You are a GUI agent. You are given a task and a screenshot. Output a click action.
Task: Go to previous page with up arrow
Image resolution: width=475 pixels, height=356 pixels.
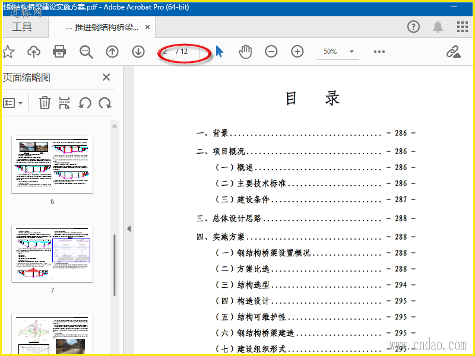112,52
